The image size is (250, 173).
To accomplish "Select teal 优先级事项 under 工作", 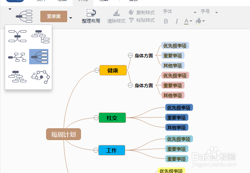I will [179, 139].
